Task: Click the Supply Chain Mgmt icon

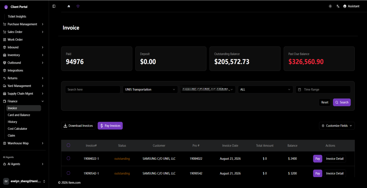Action: point(5,94)
